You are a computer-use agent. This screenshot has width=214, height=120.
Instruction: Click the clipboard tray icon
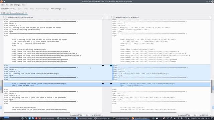pos(171,118)
